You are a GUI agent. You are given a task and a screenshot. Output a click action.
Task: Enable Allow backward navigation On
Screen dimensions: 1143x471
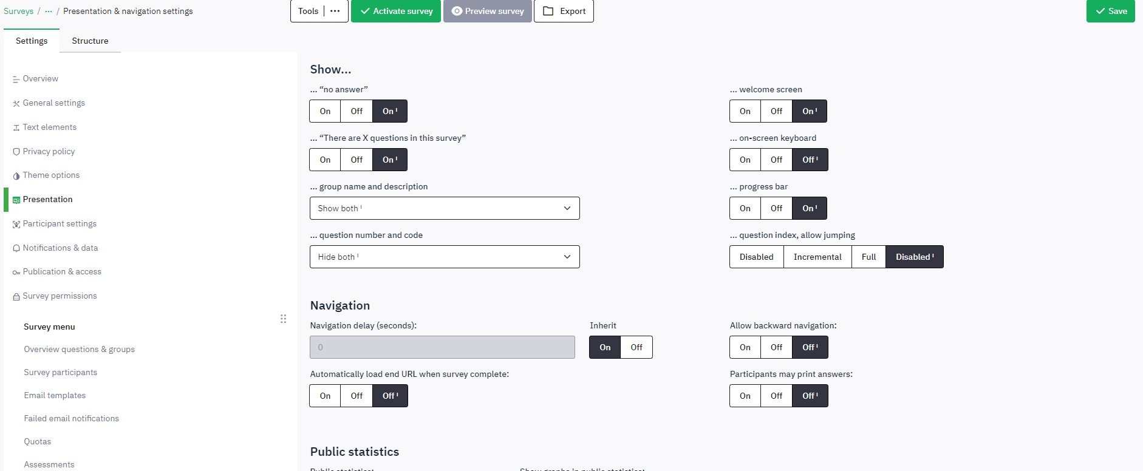[x=745, y=347]
